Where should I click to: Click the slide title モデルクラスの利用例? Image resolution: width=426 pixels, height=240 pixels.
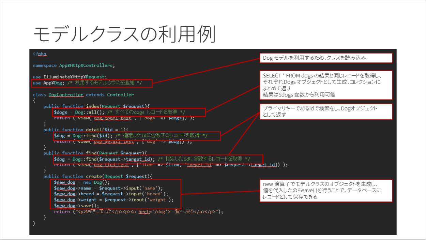point(125,34)
